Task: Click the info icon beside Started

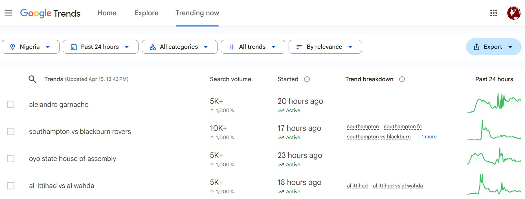Action: pyautogui.click(x=307, y=79)
